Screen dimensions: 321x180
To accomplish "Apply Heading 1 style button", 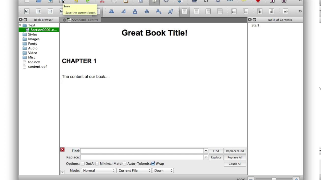I will click(x=27, y=11).
